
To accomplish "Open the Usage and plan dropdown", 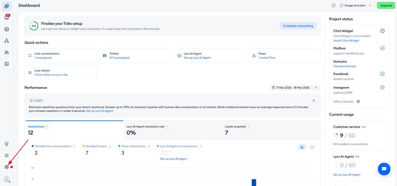I will (355, 5).
